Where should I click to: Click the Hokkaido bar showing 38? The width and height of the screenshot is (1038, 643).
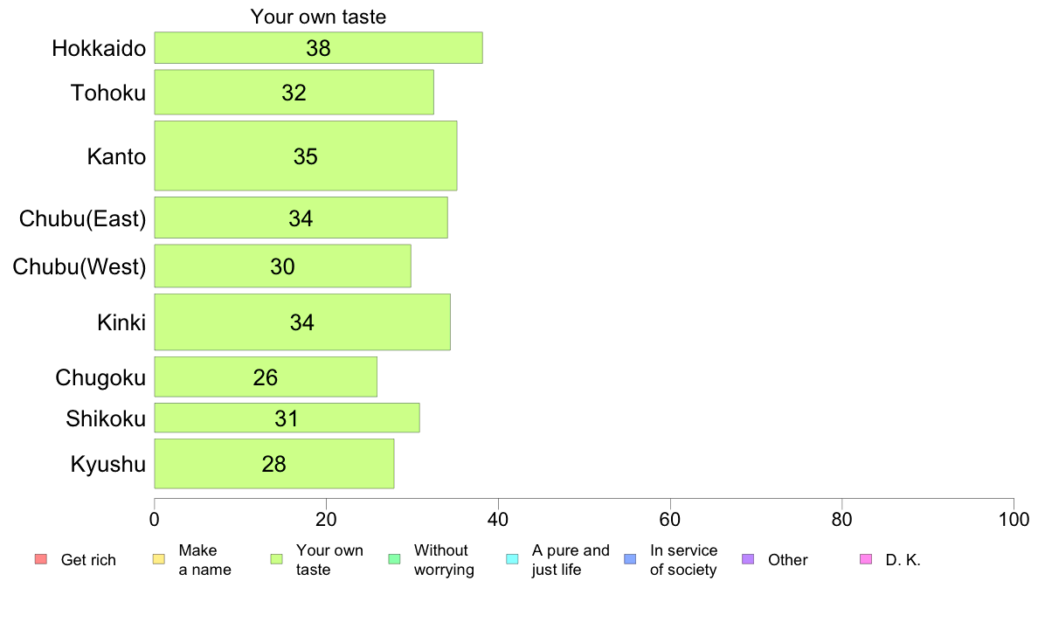pyautogui.click(x=318, y=48)
